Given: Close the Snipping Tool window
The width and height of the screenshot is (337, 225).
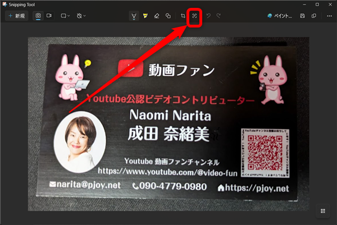Looking at the screenshot, I should (330, 4).
